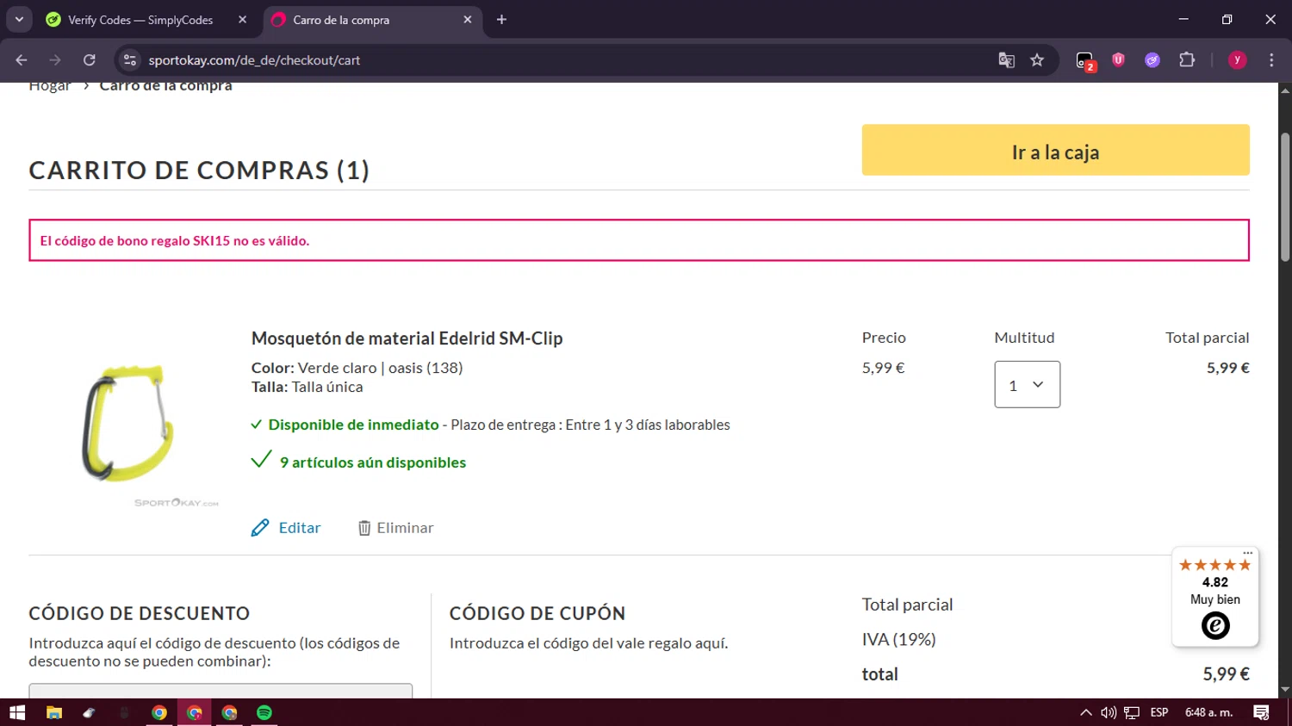Screen dimensions: 1292x726
Task: View site information icon
Action: point(130,60)
